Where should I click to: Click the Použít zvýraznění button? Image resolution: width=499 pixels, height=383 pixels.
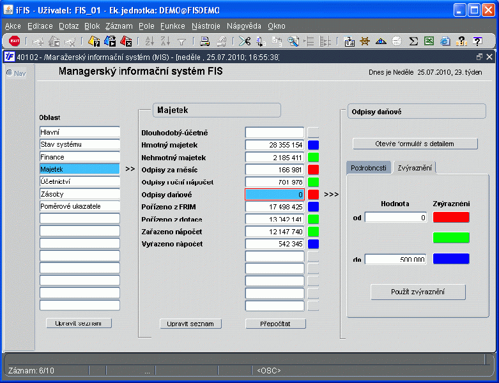pyautogui.click(x=418, y=292)
